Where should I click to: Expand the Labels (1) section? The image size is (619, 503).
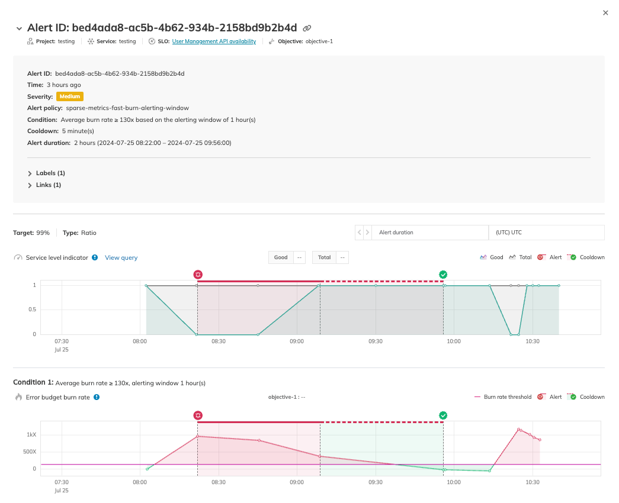[x=46, y=173]
